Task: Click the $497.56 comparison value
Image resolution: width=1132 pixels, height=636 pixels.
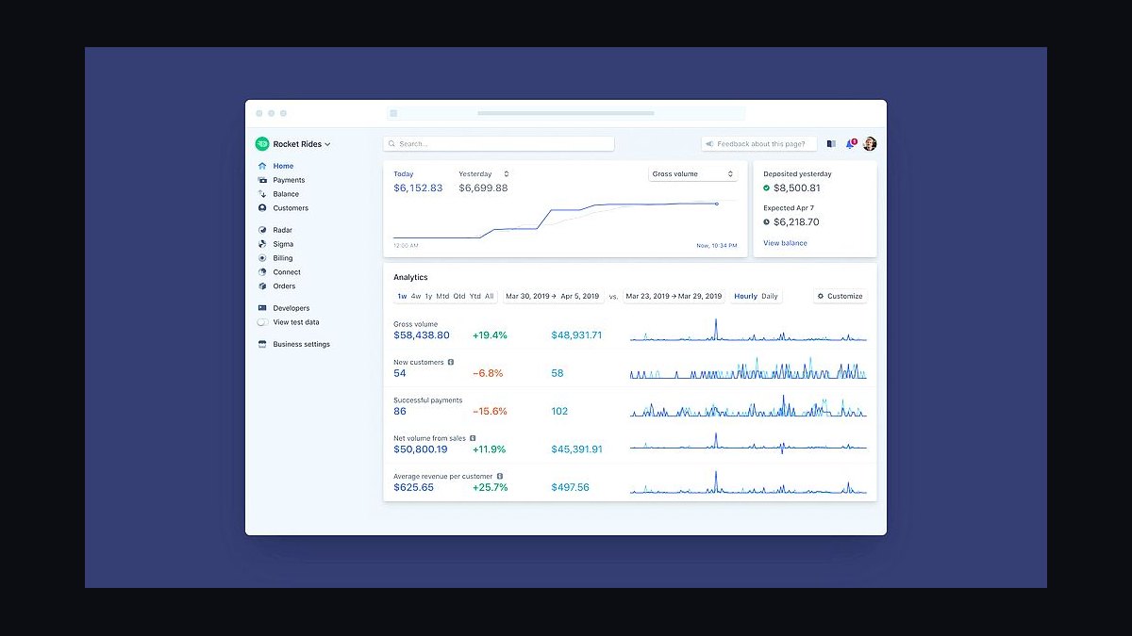Action: 571,487
